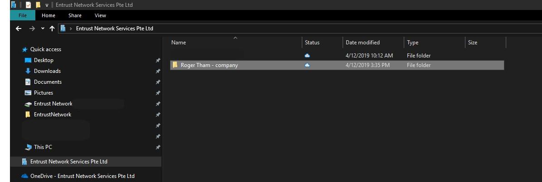Click the pin icon next to Pictures
This screenshot has height=182, width=542.
point(158,93)
